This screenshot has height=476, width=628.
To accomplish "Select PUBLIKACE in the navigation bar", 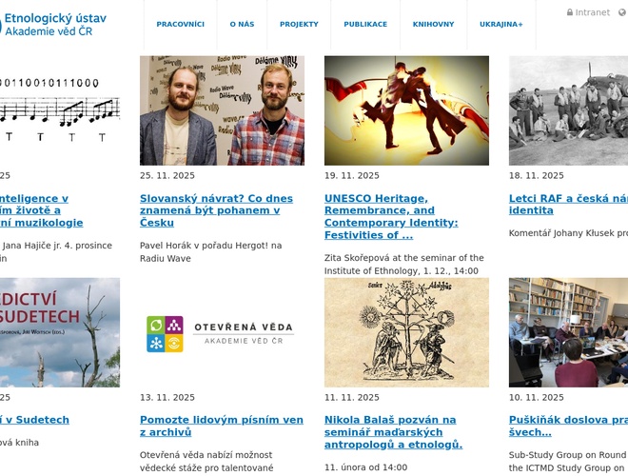I will (365, 24).
